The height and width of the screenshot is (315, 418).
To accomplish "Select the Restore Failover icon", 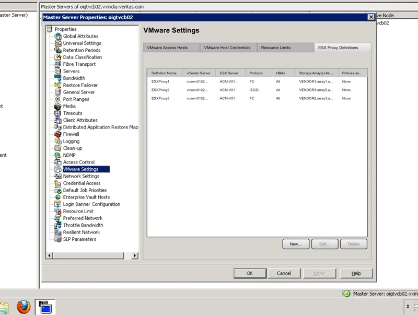I will click(58, 85).
